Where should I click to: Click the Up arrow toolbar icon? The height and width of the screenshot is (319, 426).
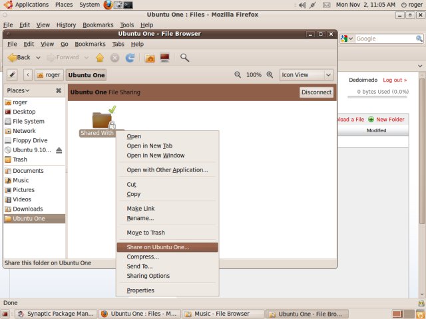(x=100, y=58)
